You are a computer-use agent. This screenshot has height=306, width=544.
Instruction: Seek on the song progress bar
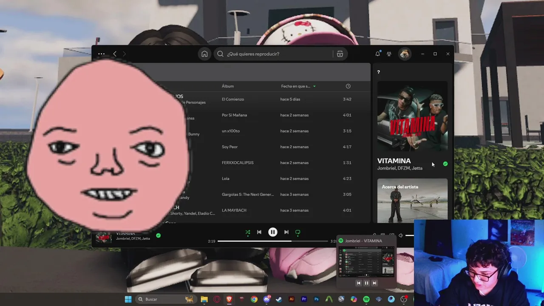click(273, 241)
